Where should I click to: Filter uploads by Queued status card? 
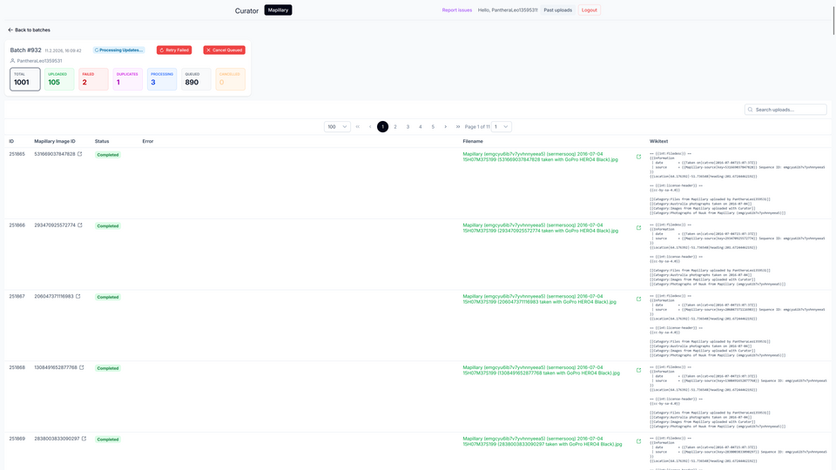click(196, 79)
